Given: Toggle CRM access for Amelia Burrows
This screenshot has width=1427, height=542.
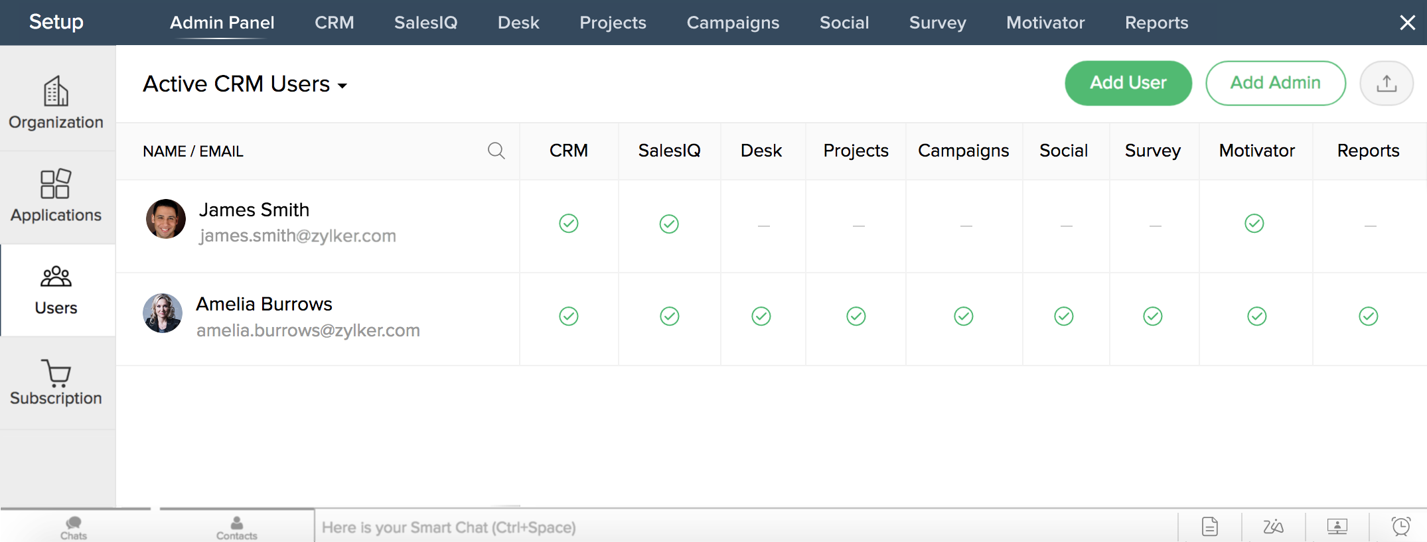Looking at the screenshot, I should point(569,316).
